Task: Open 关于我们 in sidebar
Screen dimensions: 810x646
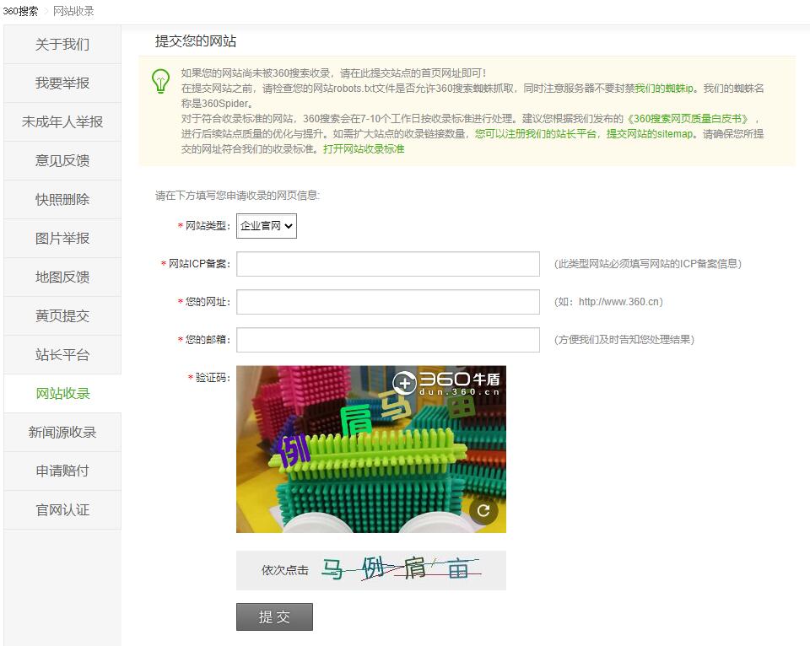Action: pos(62,45)
